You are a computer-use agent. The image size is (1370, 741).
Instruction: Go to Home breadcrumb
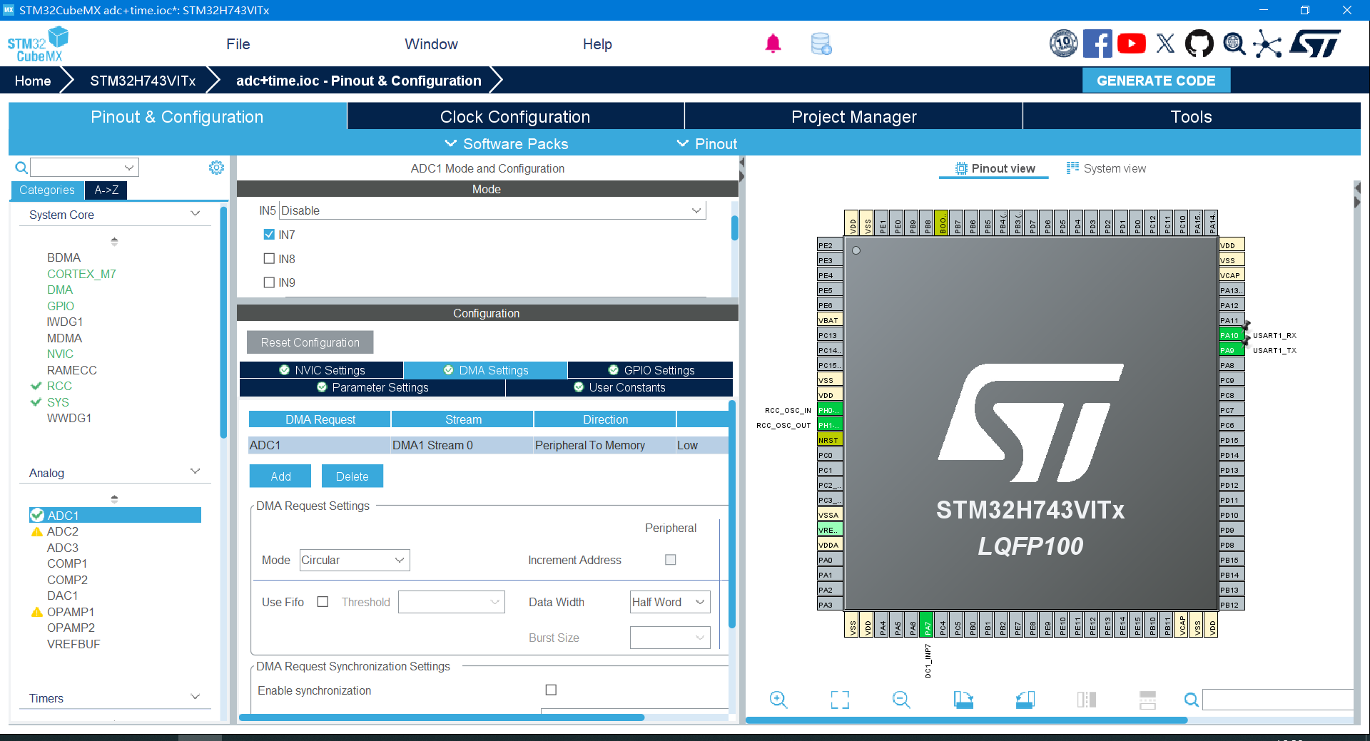(x=33, y=81)
